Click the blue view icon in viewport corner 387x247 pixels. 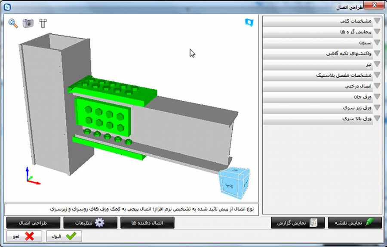coord(249,22)
